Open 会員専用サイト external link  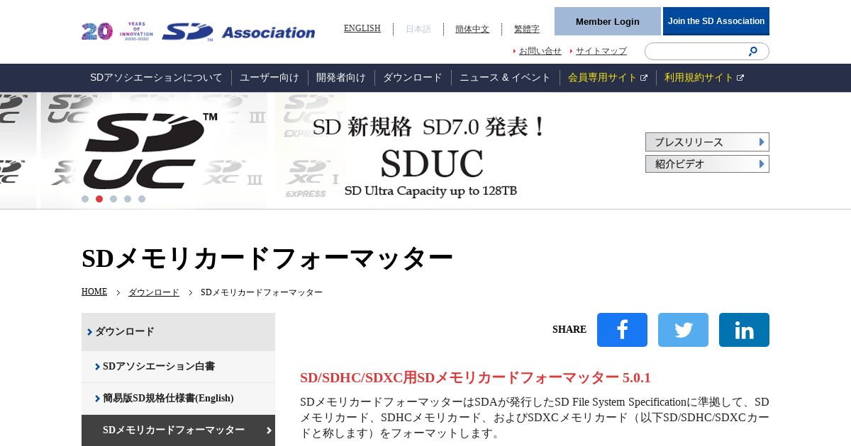click(x=608, y=78)
